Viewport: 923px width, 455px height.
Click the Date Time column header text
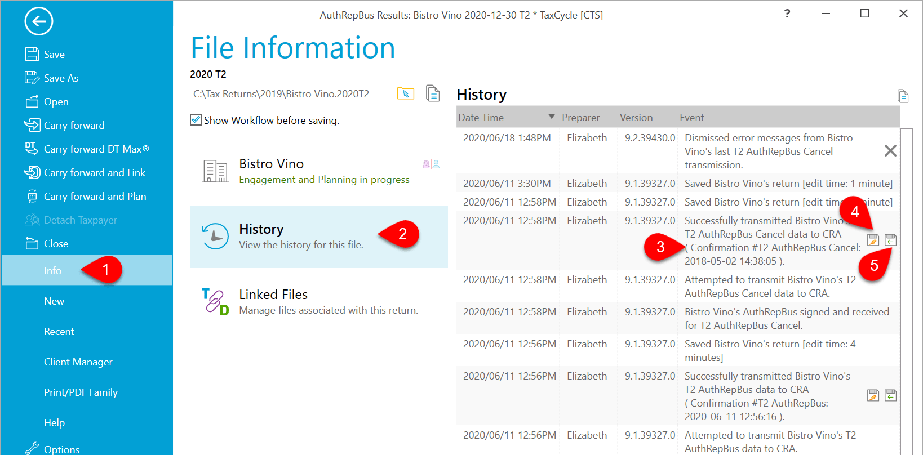pos(481,118)
